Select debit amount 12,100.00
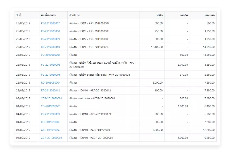This screenshot has height=159, width=231. point(157,47)
